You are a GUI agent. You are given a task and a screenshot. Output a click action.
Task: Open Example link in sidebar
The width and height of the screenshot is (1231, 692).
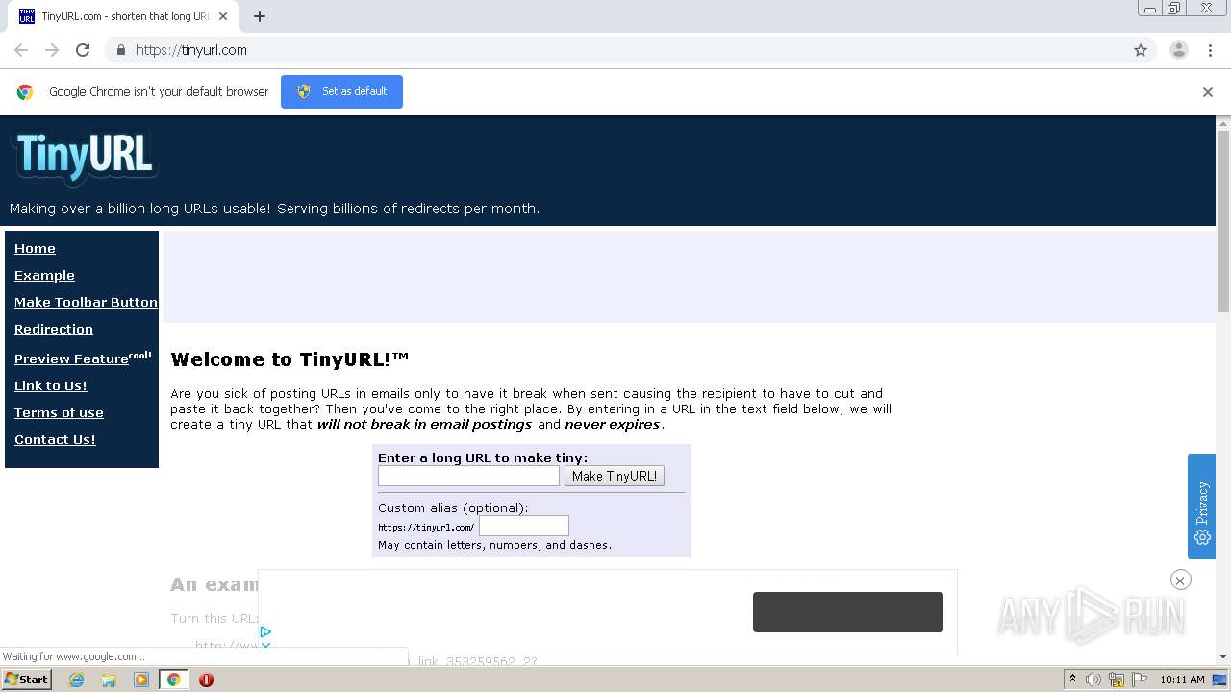coord(44,275)
